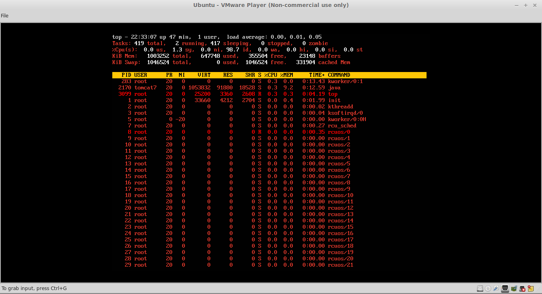
Task: Click the Tasks 419 total value
Action: [x=139, y=43]
